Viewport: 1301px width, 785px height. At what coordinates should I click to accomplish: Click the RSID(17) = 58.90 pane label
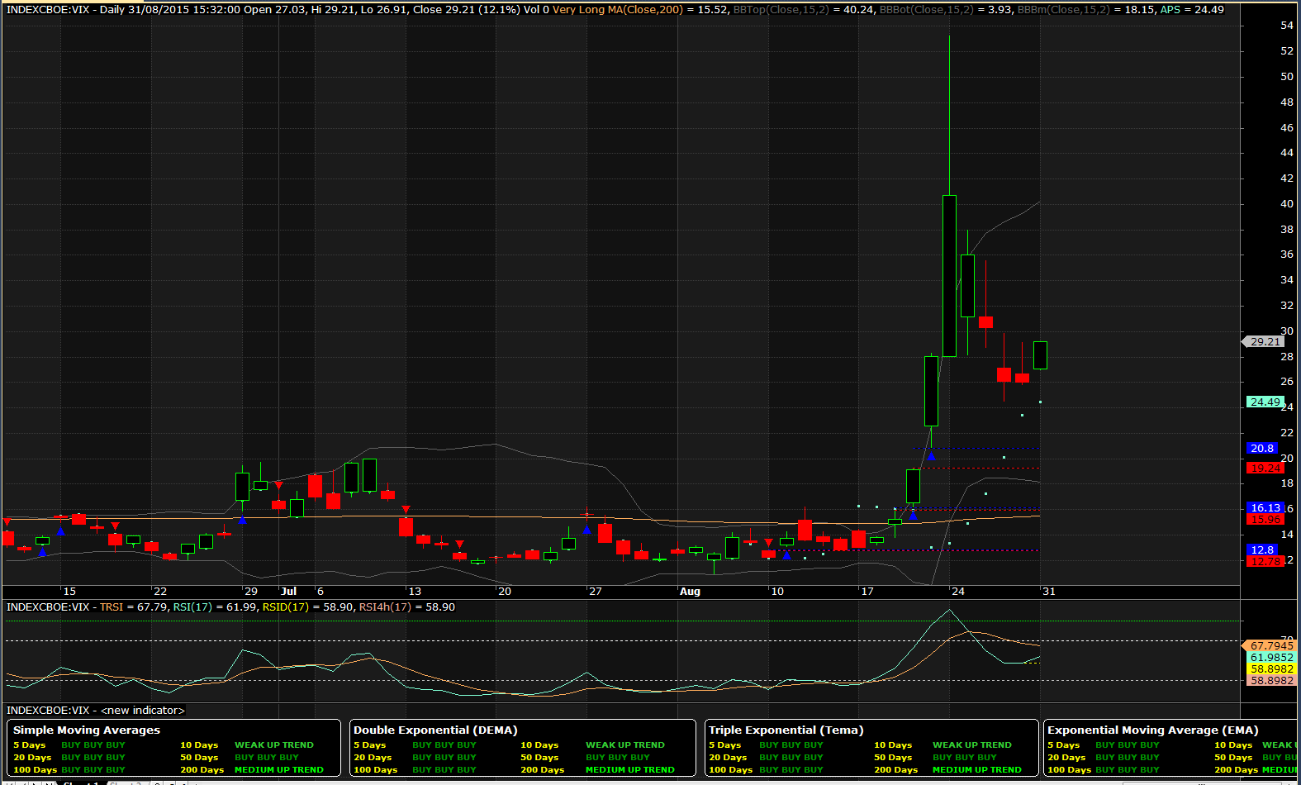click(x=308, y=607)
